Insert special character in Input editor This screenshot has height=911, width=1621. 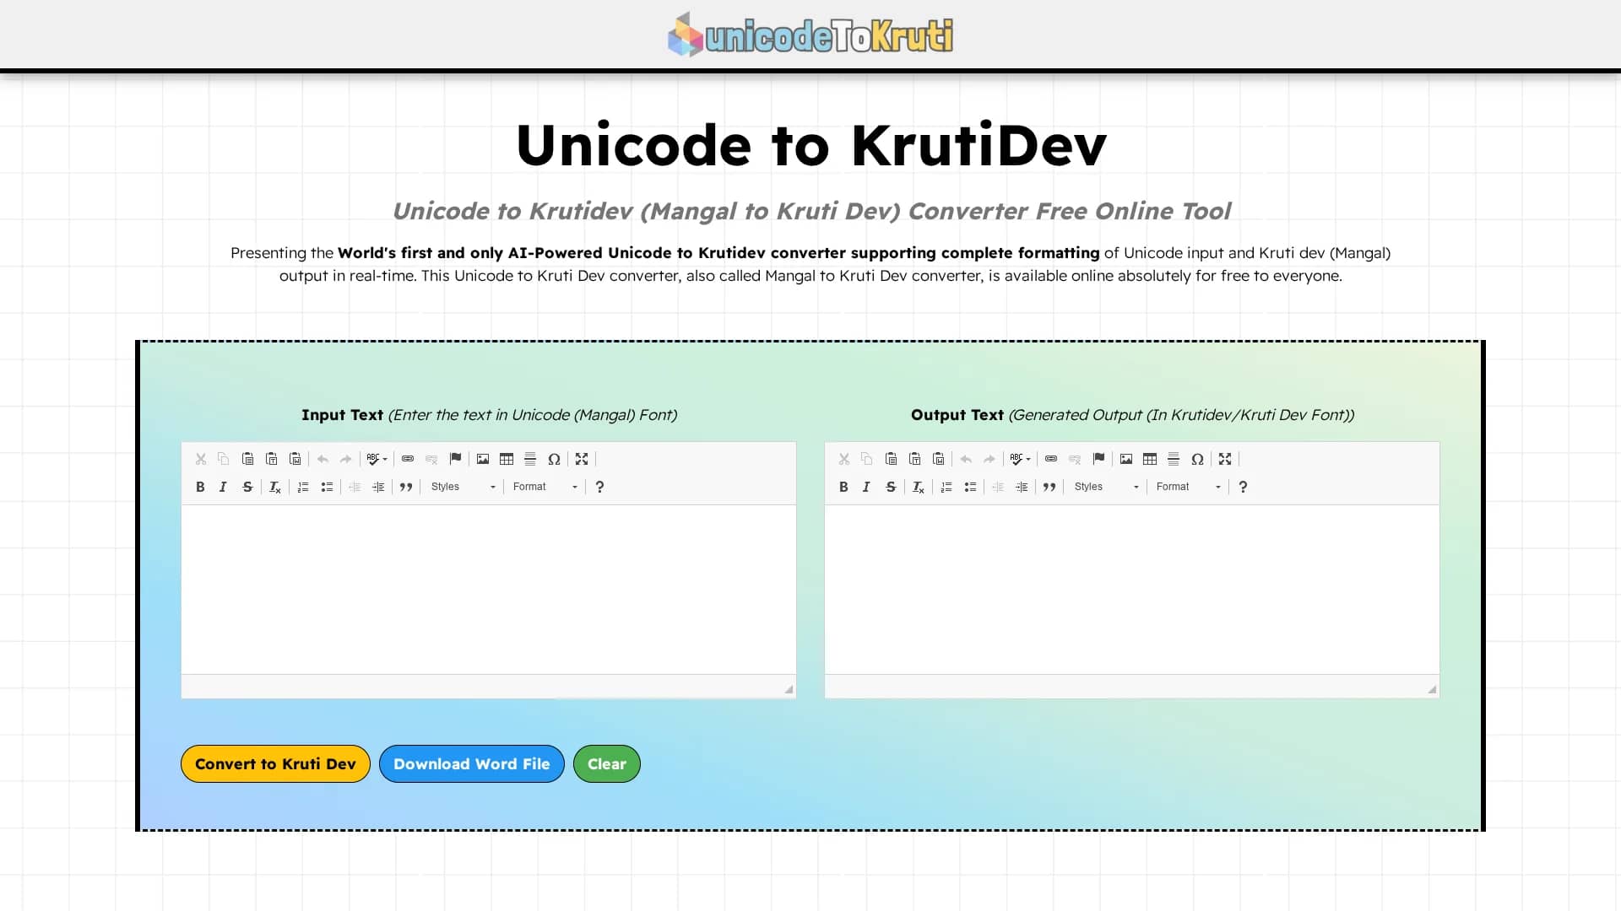[x=554, y=459]
